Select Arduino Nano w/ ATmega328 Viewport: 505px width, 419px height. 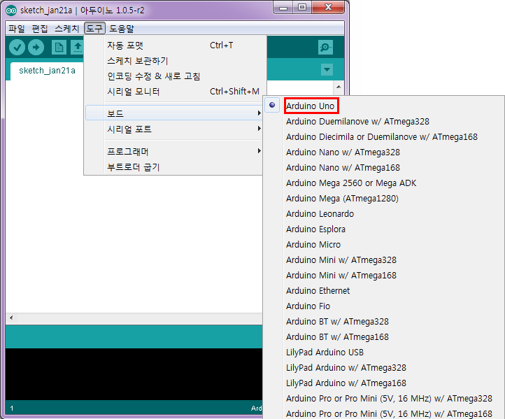pos(384,152)
